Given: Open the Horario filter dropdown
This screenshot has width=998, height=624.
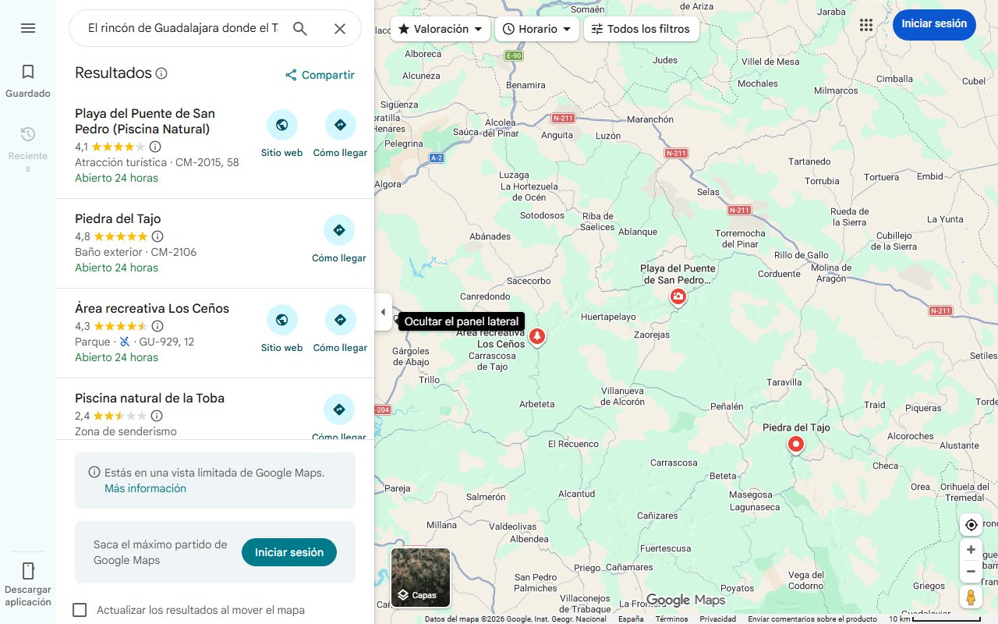Looking at the screenshot, I should (x=536, y=28).
